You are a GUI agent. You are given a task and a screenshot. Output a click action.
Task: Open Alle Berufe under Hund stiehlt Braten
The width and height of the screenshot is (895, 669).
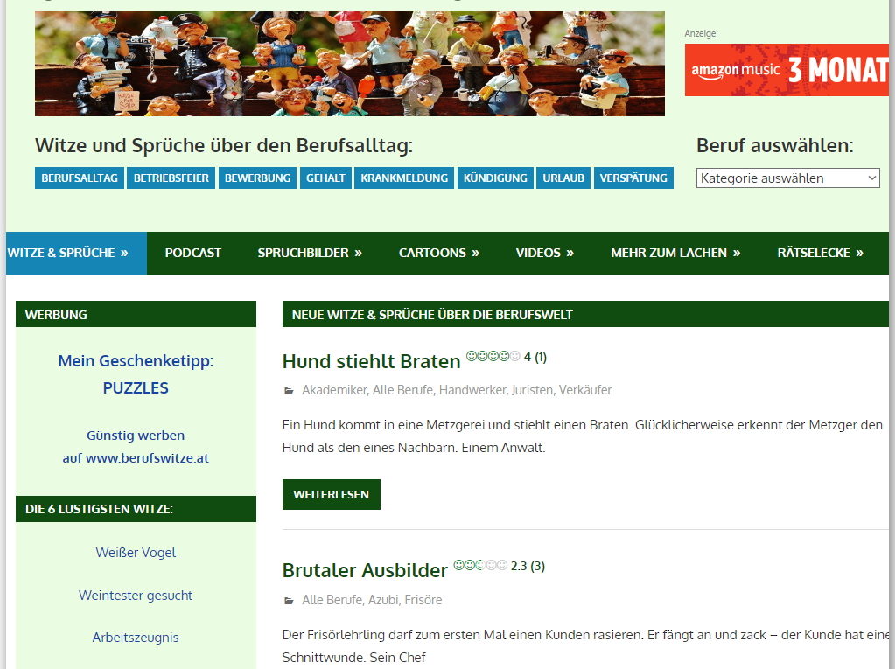click(403, 390)
